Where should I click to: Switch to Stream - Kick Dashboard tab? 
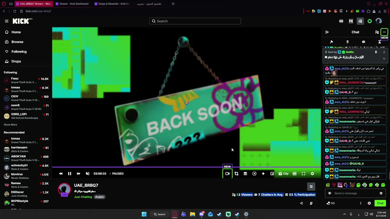72,4
